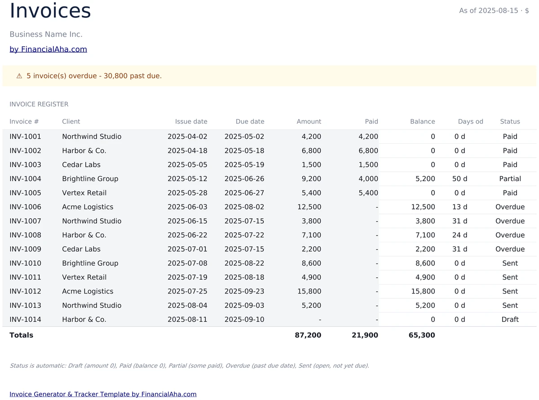Click the Amount column header

[x=309, y=121]
